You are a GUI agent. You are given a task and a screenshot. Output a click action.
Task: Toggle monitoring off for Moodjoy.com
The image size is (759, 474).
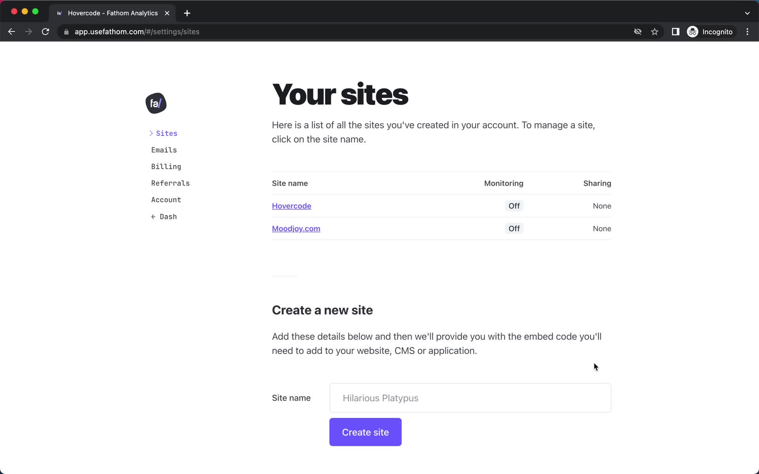pos(514,228)
